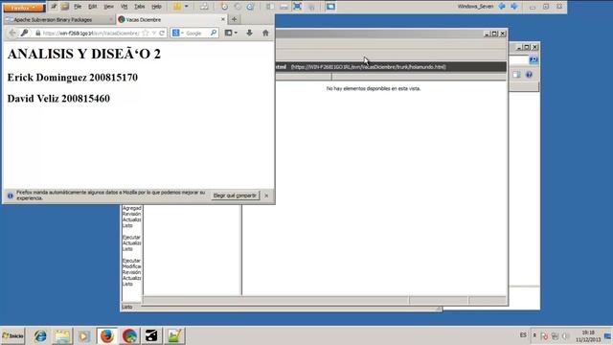Viewport: 613px width, 345px height.
Task: Click the yellow folder icon in VM toolbar
Action: (x=65, y=7)
